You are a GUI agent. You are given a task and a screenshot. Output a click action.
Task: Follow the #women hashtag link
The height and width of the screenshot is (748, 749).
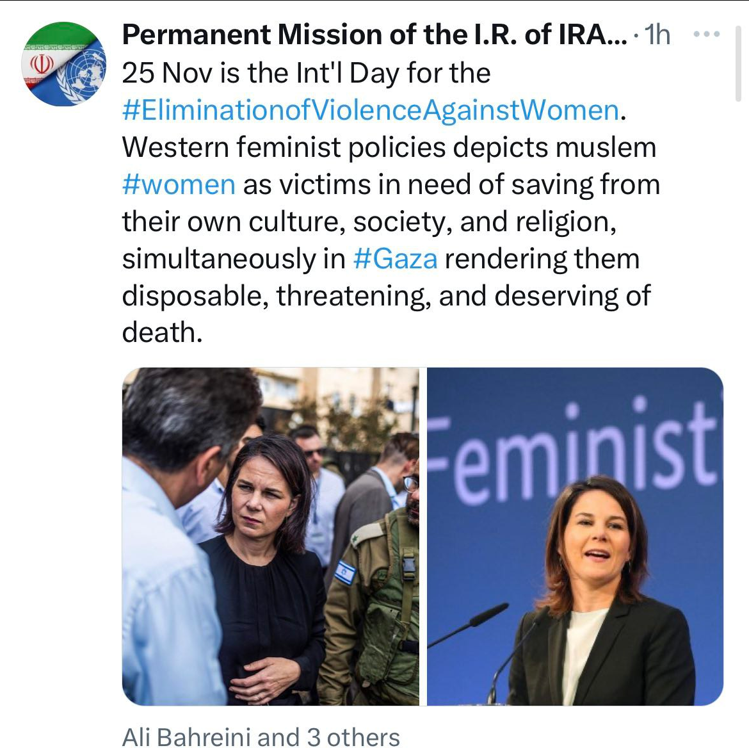point(179,184)
